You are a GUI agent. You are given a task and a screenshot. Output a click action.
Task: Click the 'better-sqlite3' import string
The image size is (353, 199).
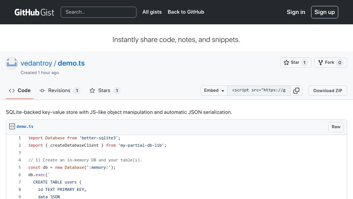point(99,138)
